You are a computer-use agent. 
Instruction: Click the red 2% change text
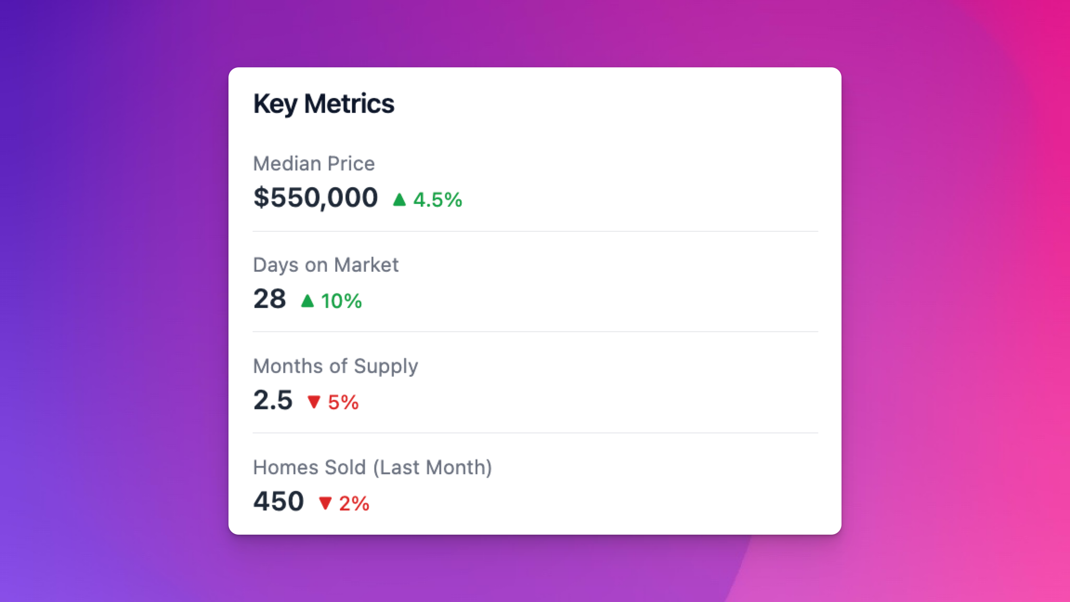click(x=354, y=504)
